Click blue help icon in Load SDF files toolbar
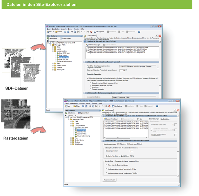199x196 pixels. 139,32
